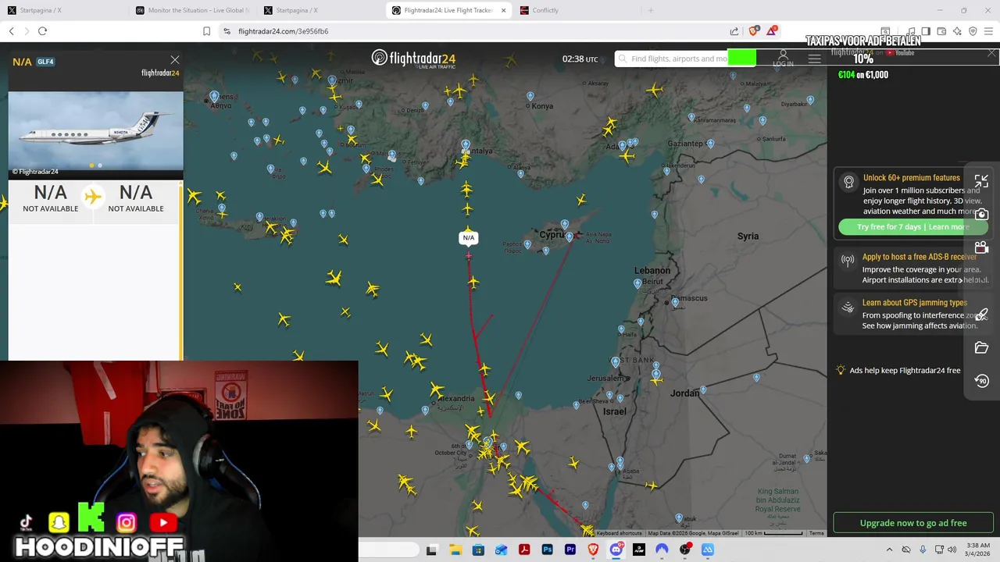Click the browser back arrow
1000x562 pixels.
pyautogui.click(x=12, y=31)
